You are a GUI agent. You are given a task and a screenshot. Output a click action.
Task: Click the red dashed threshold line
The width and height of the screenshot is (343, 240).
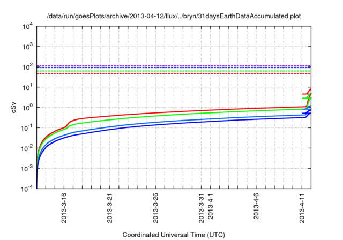point(174,73)
